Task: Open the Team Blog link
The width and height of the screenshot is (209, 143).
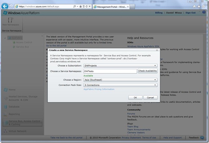Action: coord(133,126)
